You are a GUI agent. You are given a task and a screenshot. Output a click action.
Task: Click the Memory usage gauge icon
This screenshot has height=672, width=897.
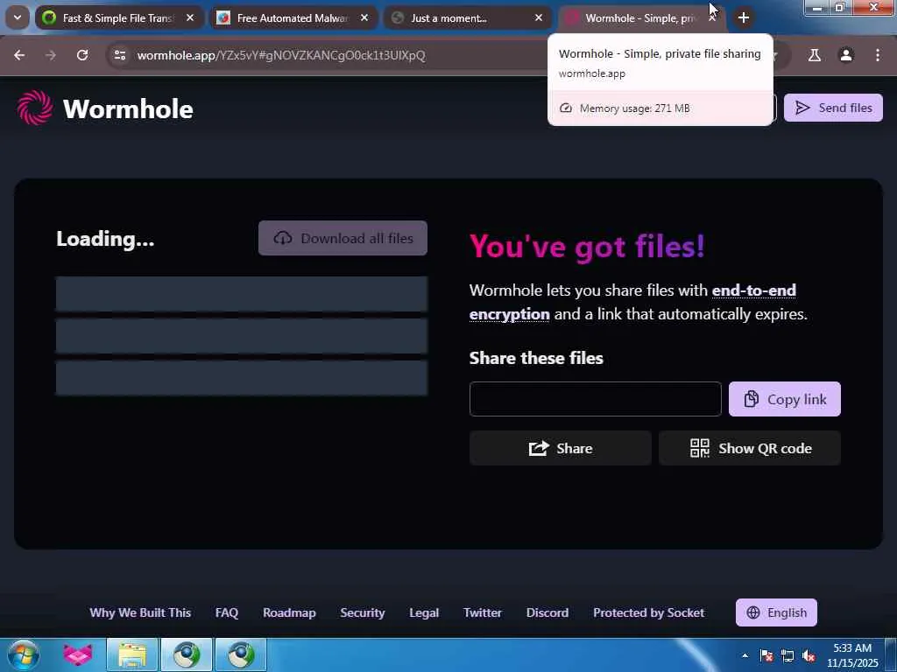[x=566, y=108]
